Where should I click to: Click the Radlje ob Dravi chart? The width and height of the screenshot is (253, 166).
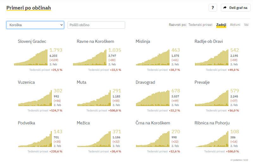pyautogui.click(x=207, y=57)
